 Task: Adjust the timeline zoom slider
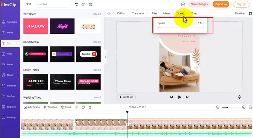click(x=227, y=107)
